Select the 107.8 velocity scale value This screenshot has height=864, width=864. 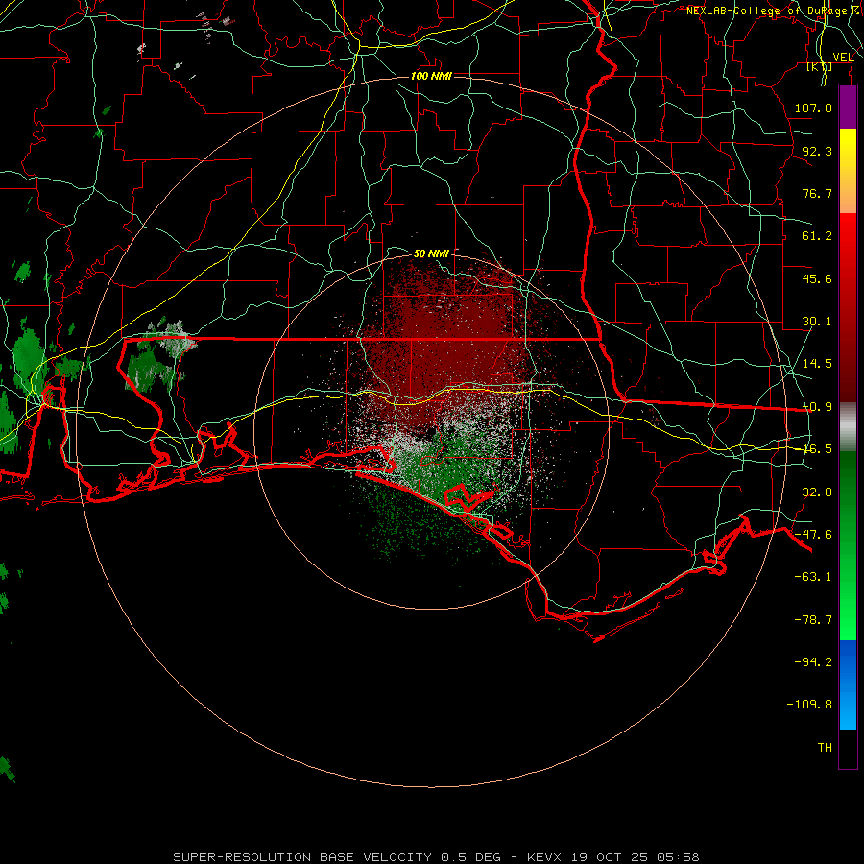click(813, 108)
